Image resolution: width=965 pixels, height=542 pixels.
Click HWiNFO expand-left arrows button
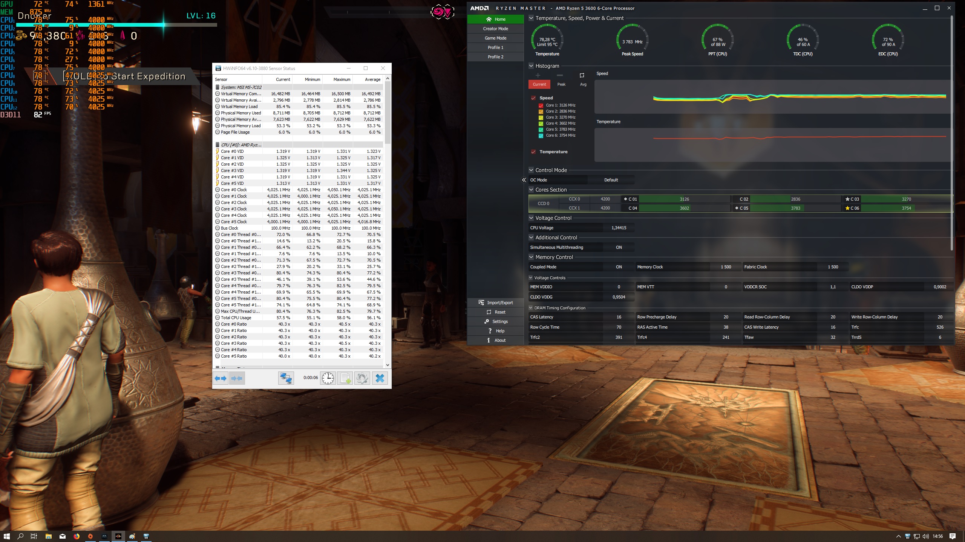(x=221, y=378)
